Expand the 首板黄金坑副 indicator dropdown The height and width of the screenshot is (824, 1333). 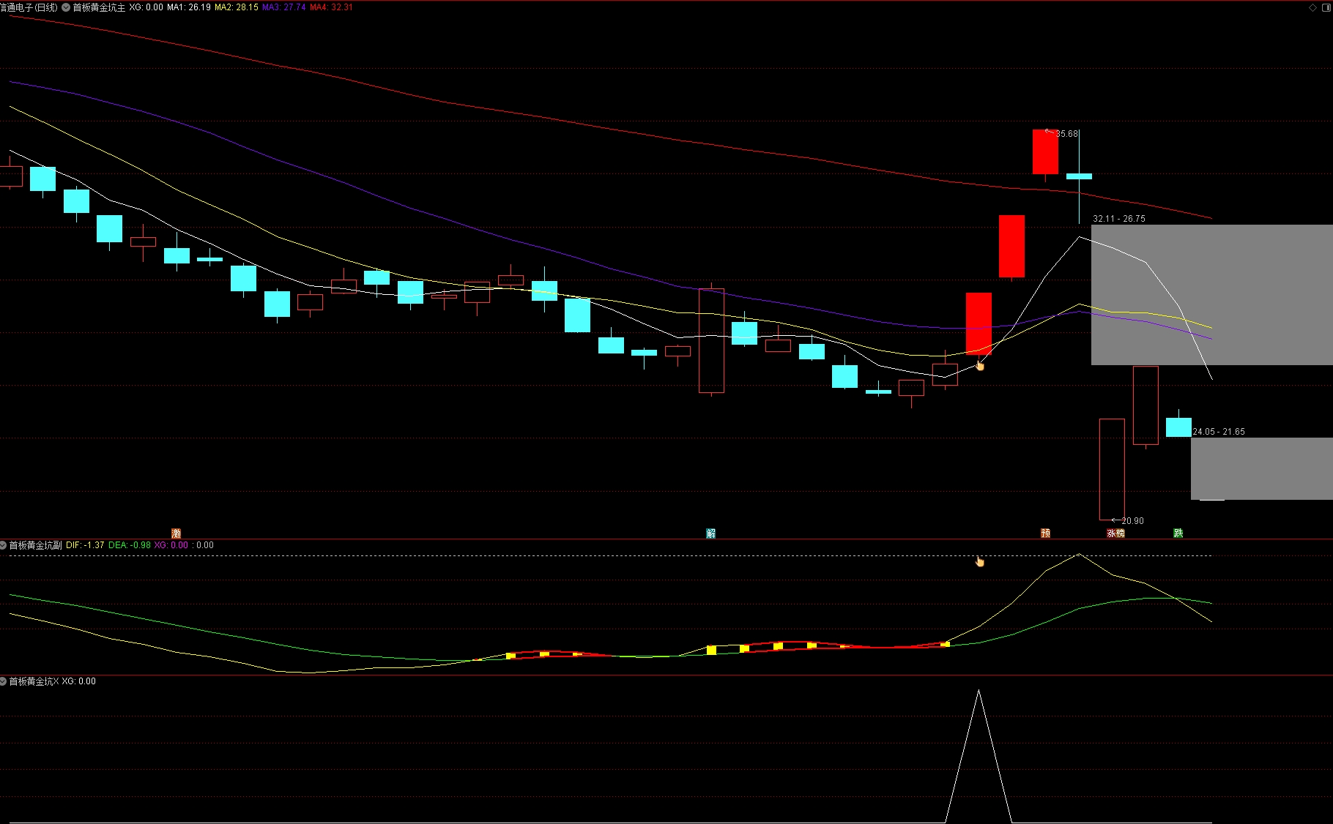[x=4, y=545]
